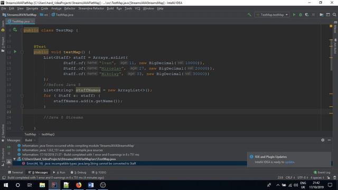338x190 pixels.
Task: Collapse the for loop fold marker
Action: click(x=22, y=96)
